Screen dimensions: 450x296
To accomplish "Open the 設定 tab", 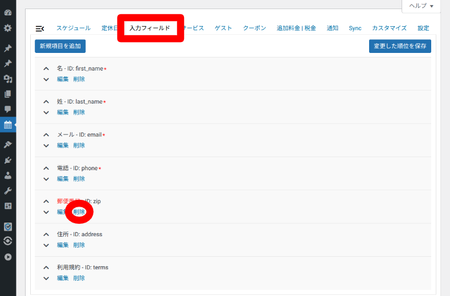I will (x=423, y=28).
